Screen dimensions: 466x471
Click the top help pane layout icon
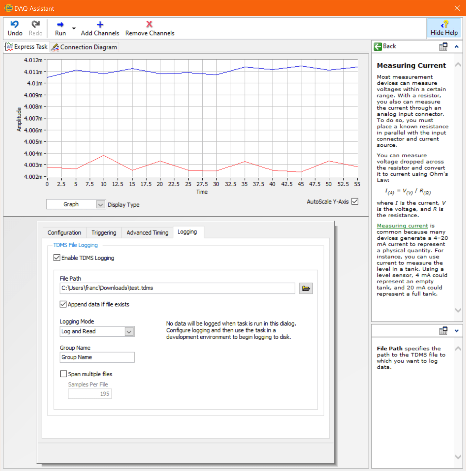(443, 46)
